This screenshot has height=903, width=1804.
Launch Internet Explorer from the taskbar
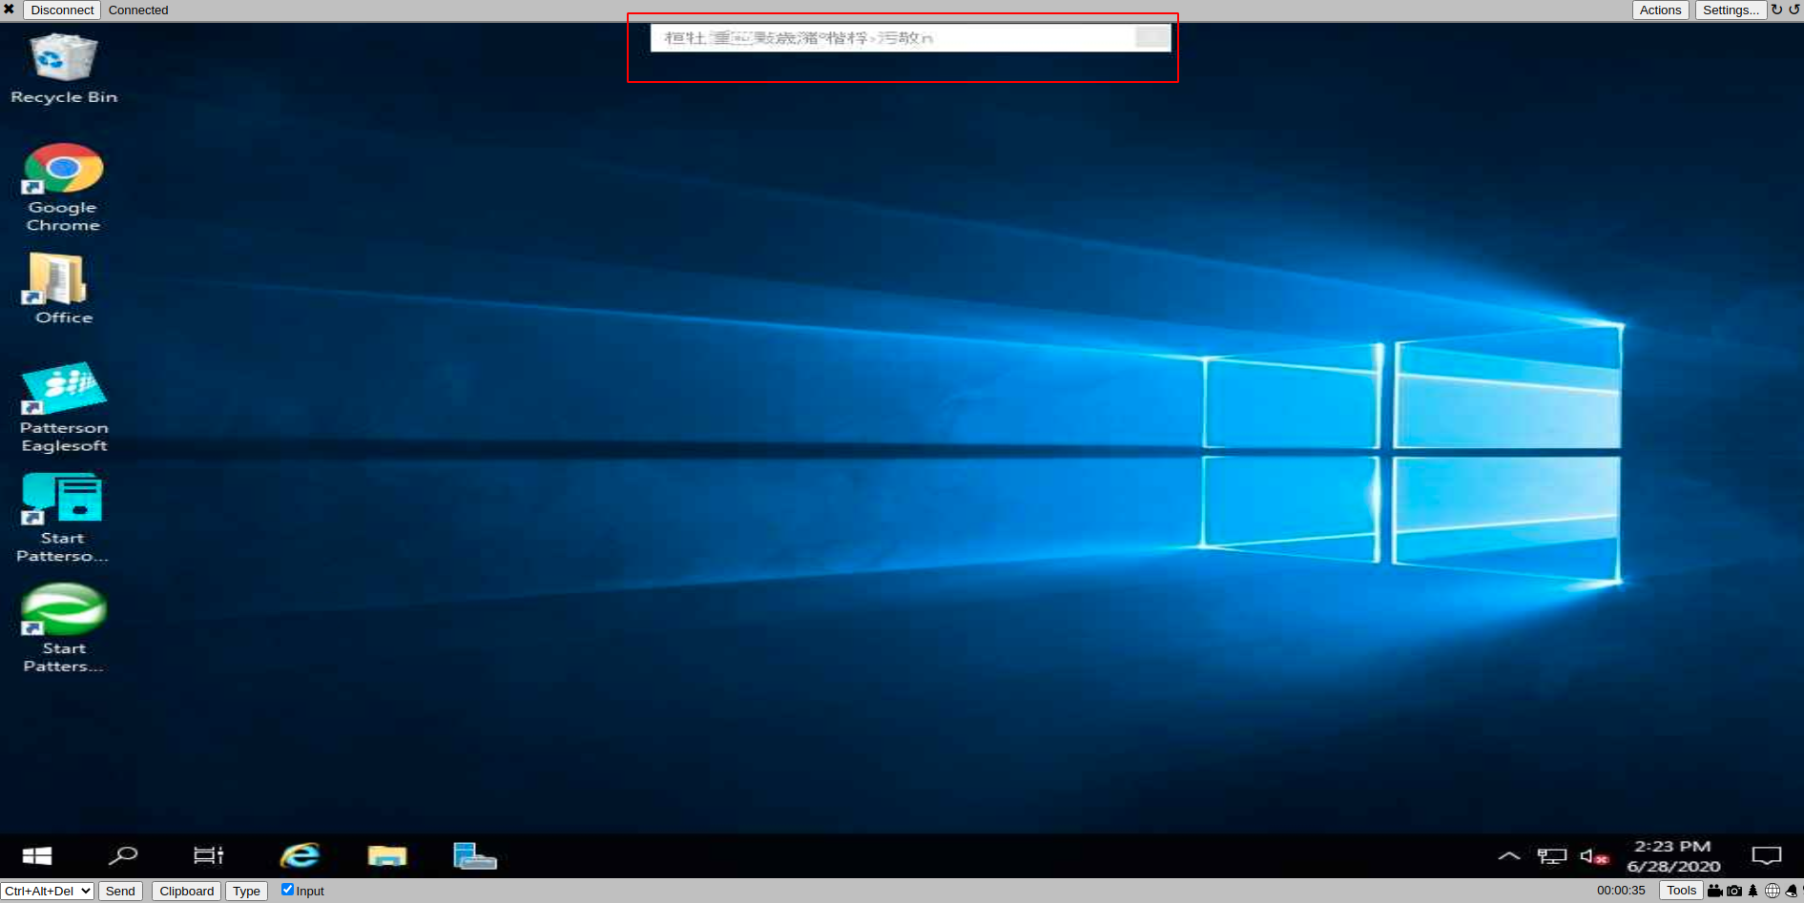pos(300,855)
